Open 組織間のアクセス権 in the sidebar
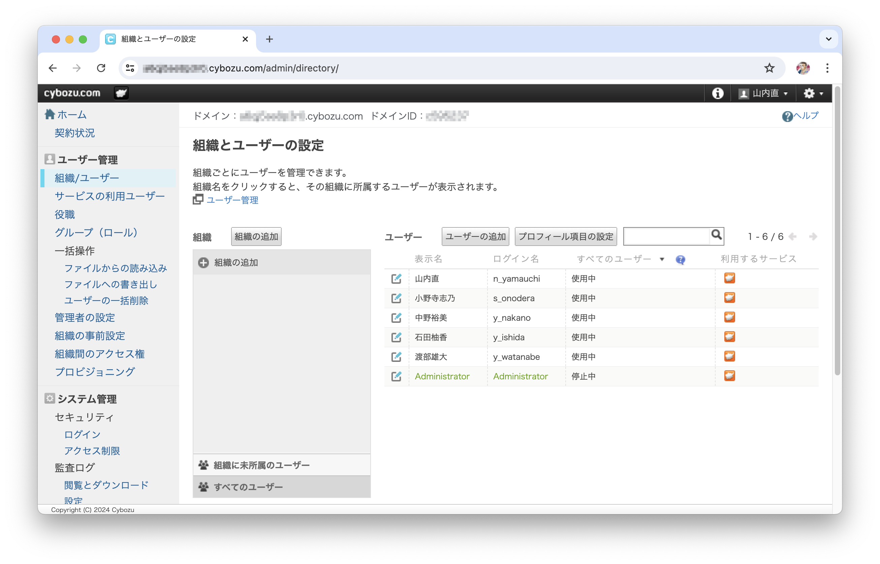Screen dimensions: 880x564 coord(99,354)
